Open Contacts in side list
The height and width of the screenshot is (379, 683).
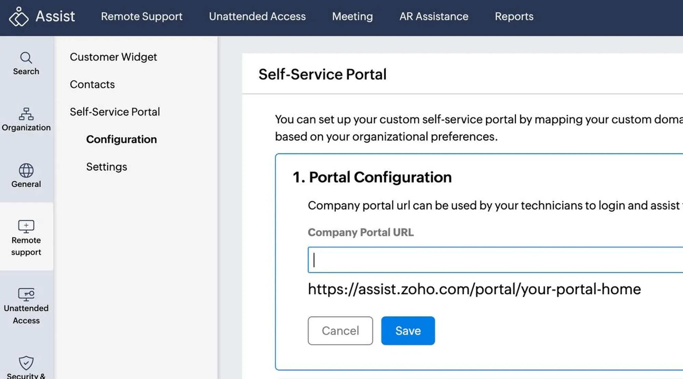[x=92, y=84]
